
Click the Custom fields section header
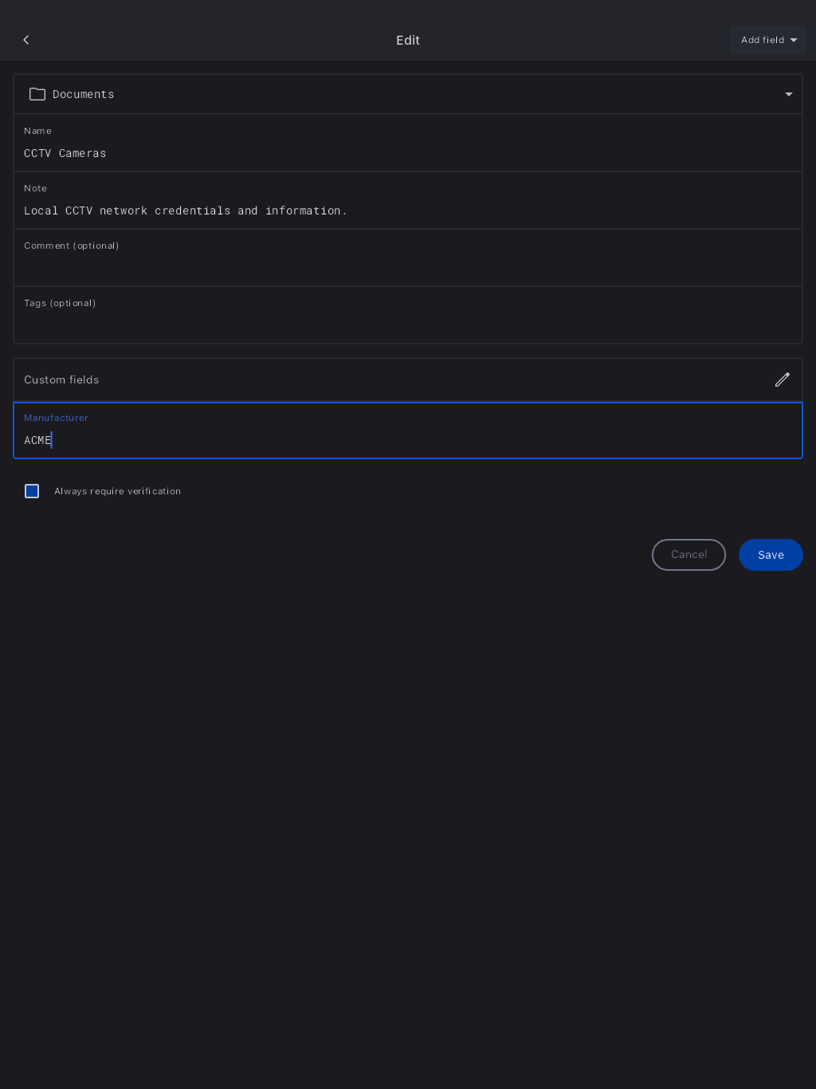[62, 379]
